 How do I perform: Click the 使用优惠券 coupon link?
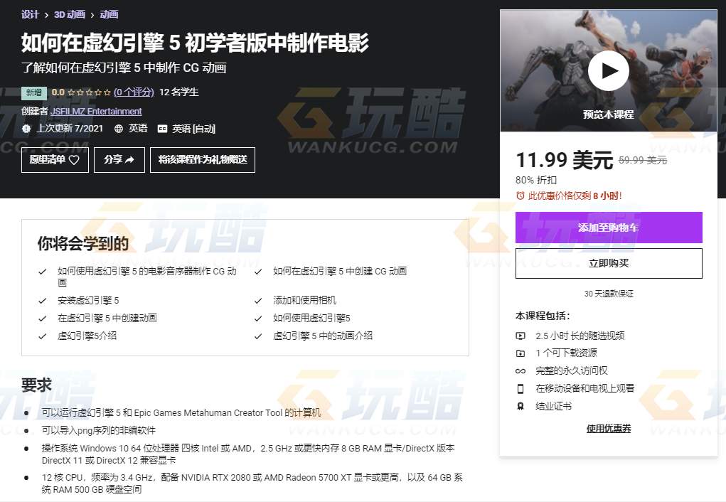[x=609, y=428]
